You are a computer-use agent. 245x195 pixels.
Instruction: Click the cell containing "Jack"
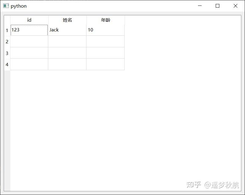(67, 30)
